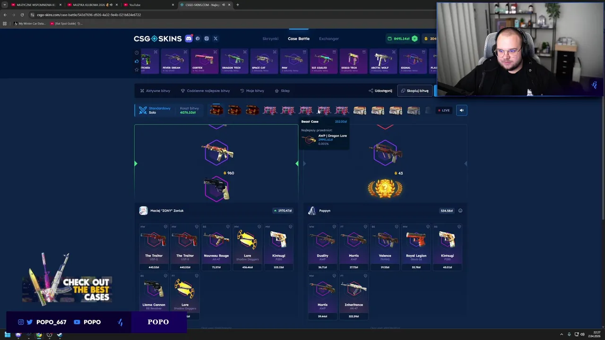Close the YouTube browser tab

click(x=173, y=5)
